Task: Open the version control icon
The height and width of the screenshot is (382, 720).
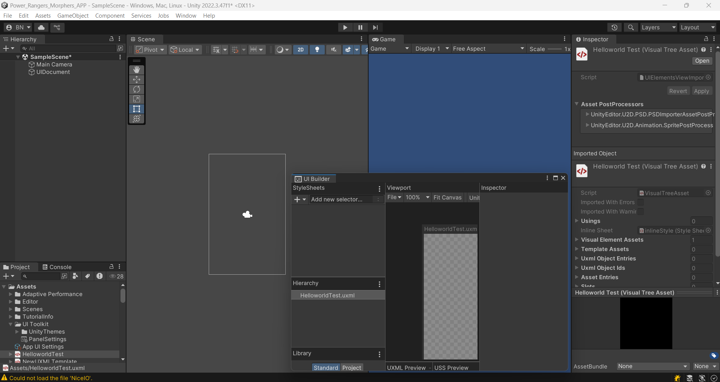Action: tap(57, 27)
